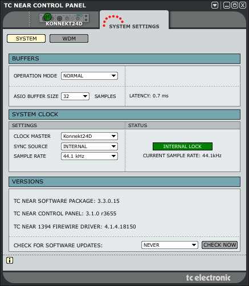Viewport: 249px width, 286px height.
Task: Click the CHECK NOW button
Action: [x=219, y=245]
